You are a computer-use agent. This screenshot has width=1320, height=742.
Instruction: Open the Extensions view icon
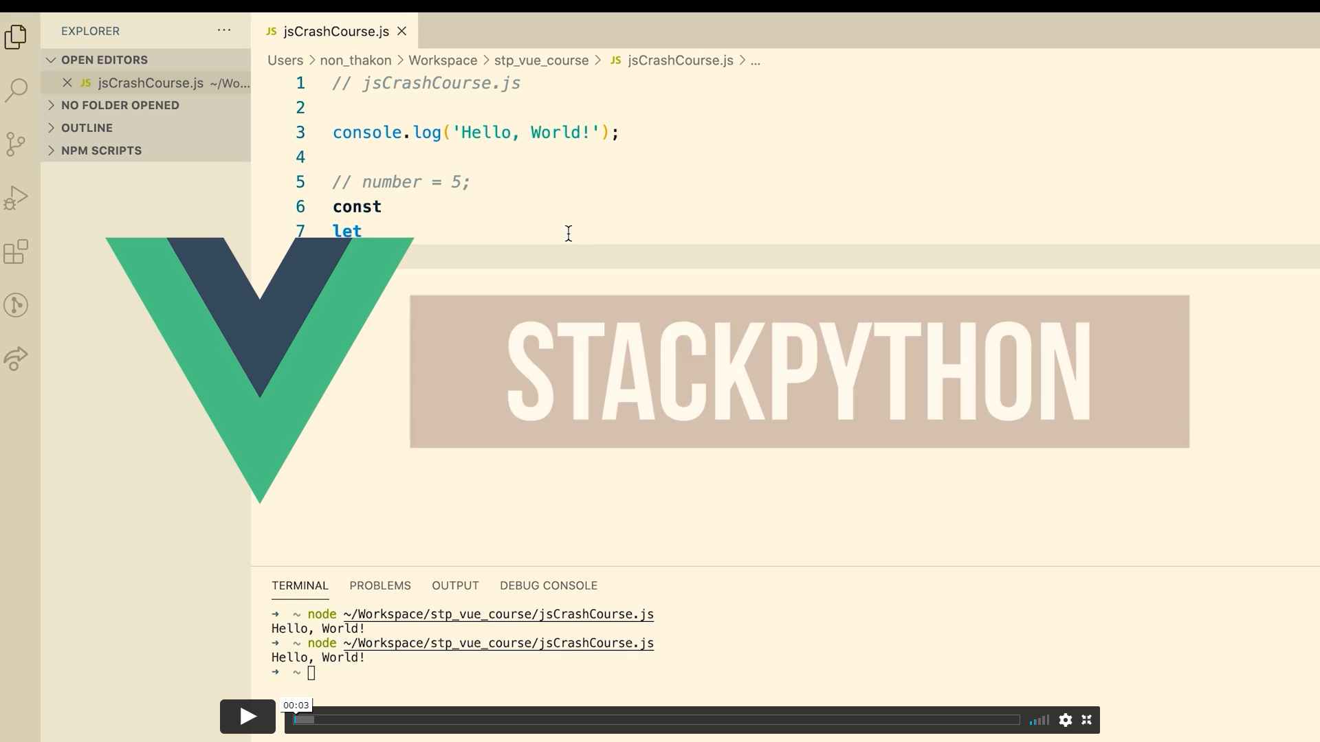tap(16, 251)
